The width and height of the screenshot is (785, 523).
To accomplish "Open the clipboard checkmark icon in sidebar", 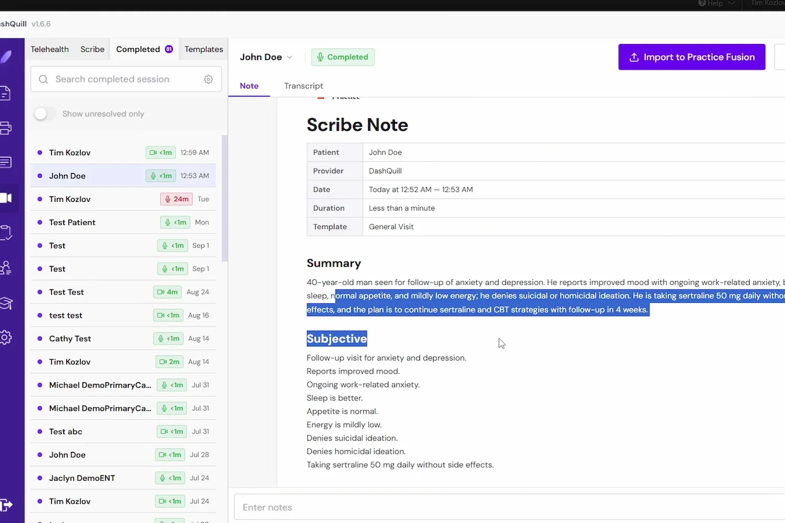I will tap(6, 233).
